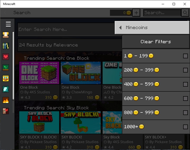Open the green sapling sidebar category
The height and width of the screenshot is (150, 190).
pyautogui.click(x=6, y=68)
